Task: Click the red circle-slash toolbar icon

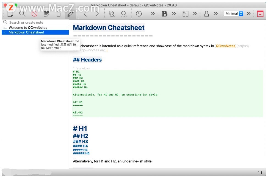Action: tap(34, 14)
